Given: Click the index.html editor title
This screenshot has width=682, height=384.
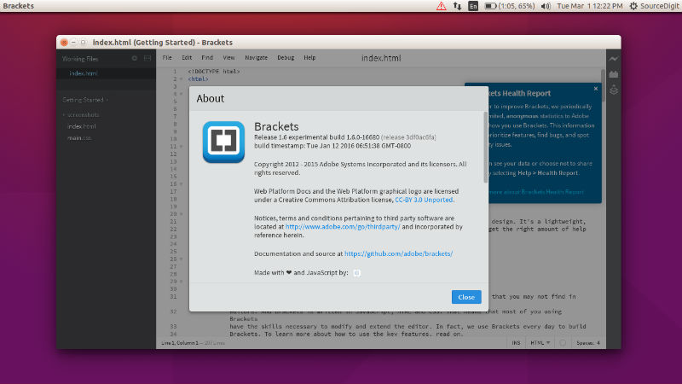Looking at the screenshot, I should coord(381,58).
